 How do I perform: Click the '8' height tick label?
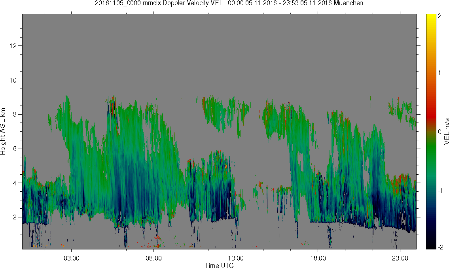point(15,114)
